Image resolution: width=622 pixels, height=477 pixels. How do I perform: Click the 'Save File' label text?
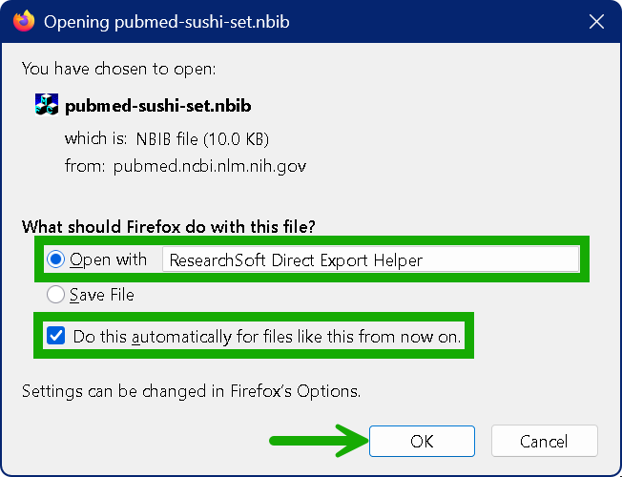102,295
